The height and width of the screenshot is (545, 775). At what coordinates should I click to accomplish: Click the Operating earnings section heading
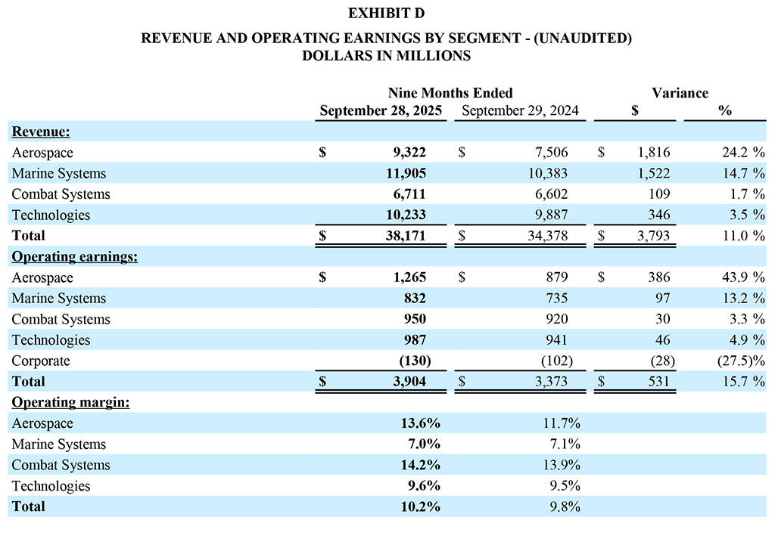[74, 256]
